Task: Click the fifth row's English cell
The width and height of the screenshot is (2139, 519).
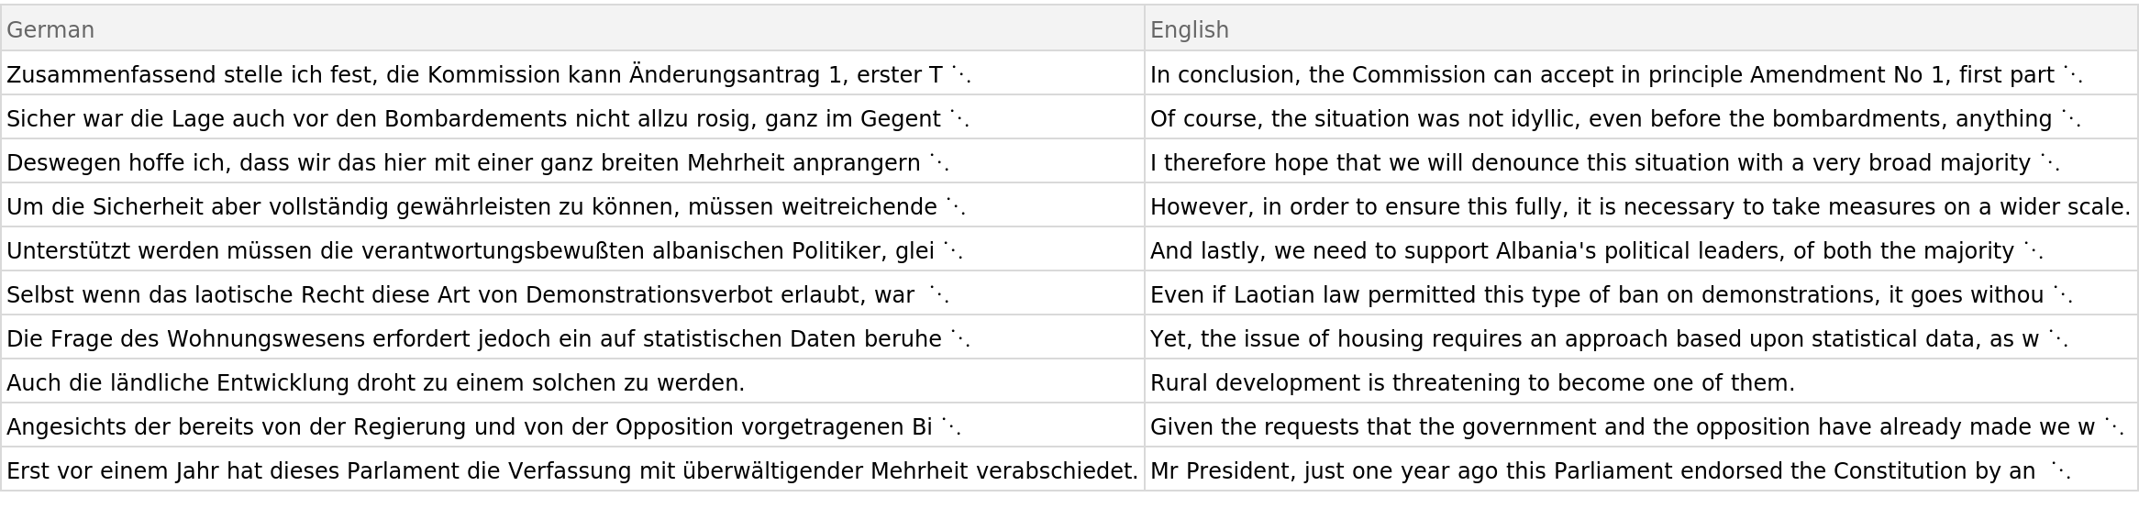Action: pyautogui.click(x=1641, y=248)
